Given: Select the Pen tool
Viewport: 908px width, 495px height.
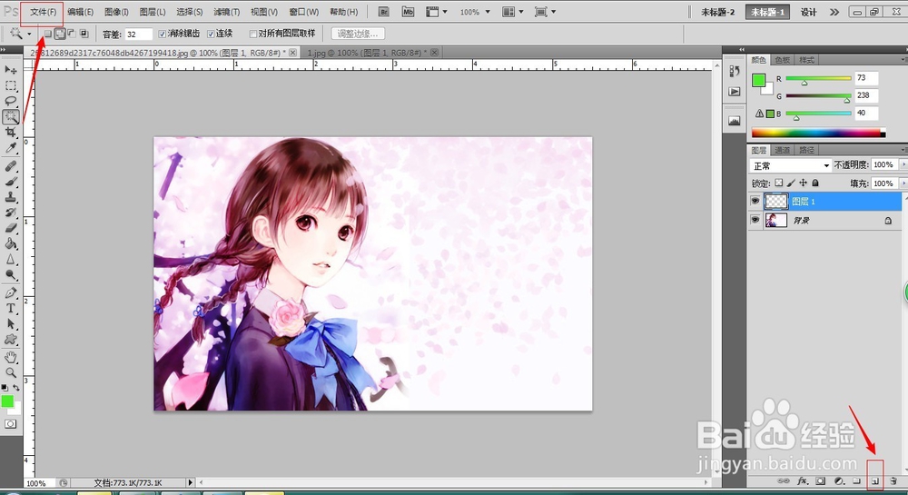Looking at the screenshot, I should (x=10, y=293).
